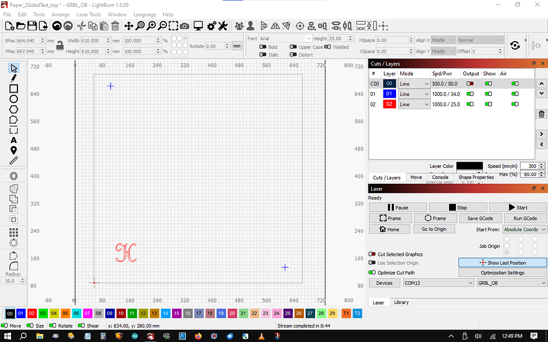Click the Stop button
548x342 pixels.
click(x=458, y=208)
